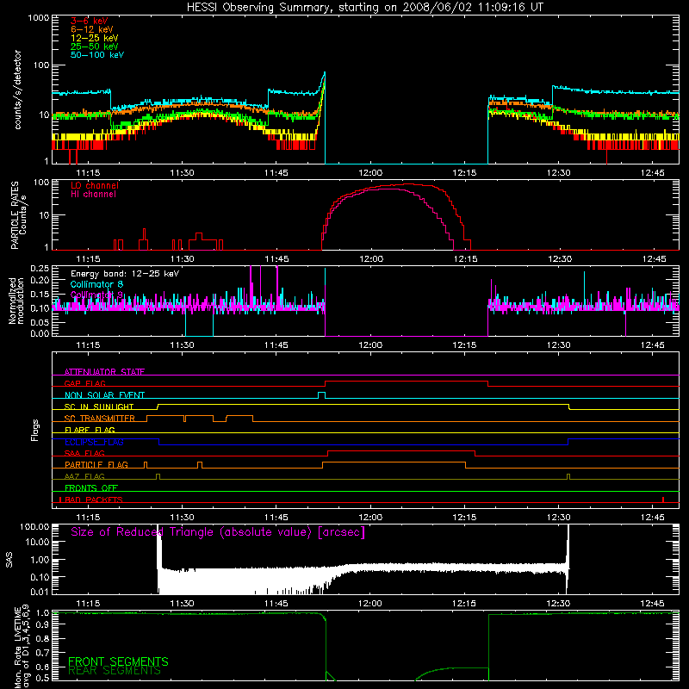Click 'Energy band: 12-25 keV' label
The height and width of the screenshot is (689, 689).
(x=125, y=274)
